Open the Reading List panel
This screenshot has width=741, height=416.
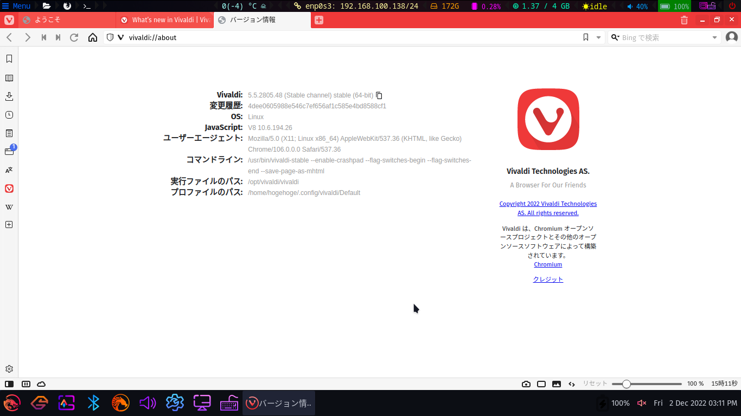click(9, 78)
